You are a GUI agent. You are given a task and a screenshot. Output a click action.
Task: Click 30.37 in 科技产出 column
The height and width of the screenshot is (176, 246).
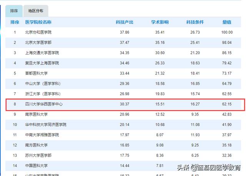tap(125, 104)
